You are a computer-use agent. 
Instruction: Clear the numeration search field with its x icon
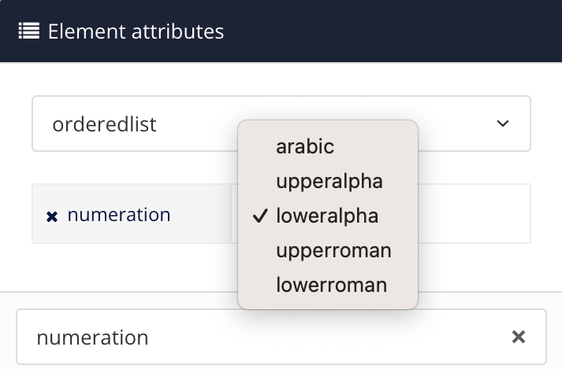tap(519, 337)
